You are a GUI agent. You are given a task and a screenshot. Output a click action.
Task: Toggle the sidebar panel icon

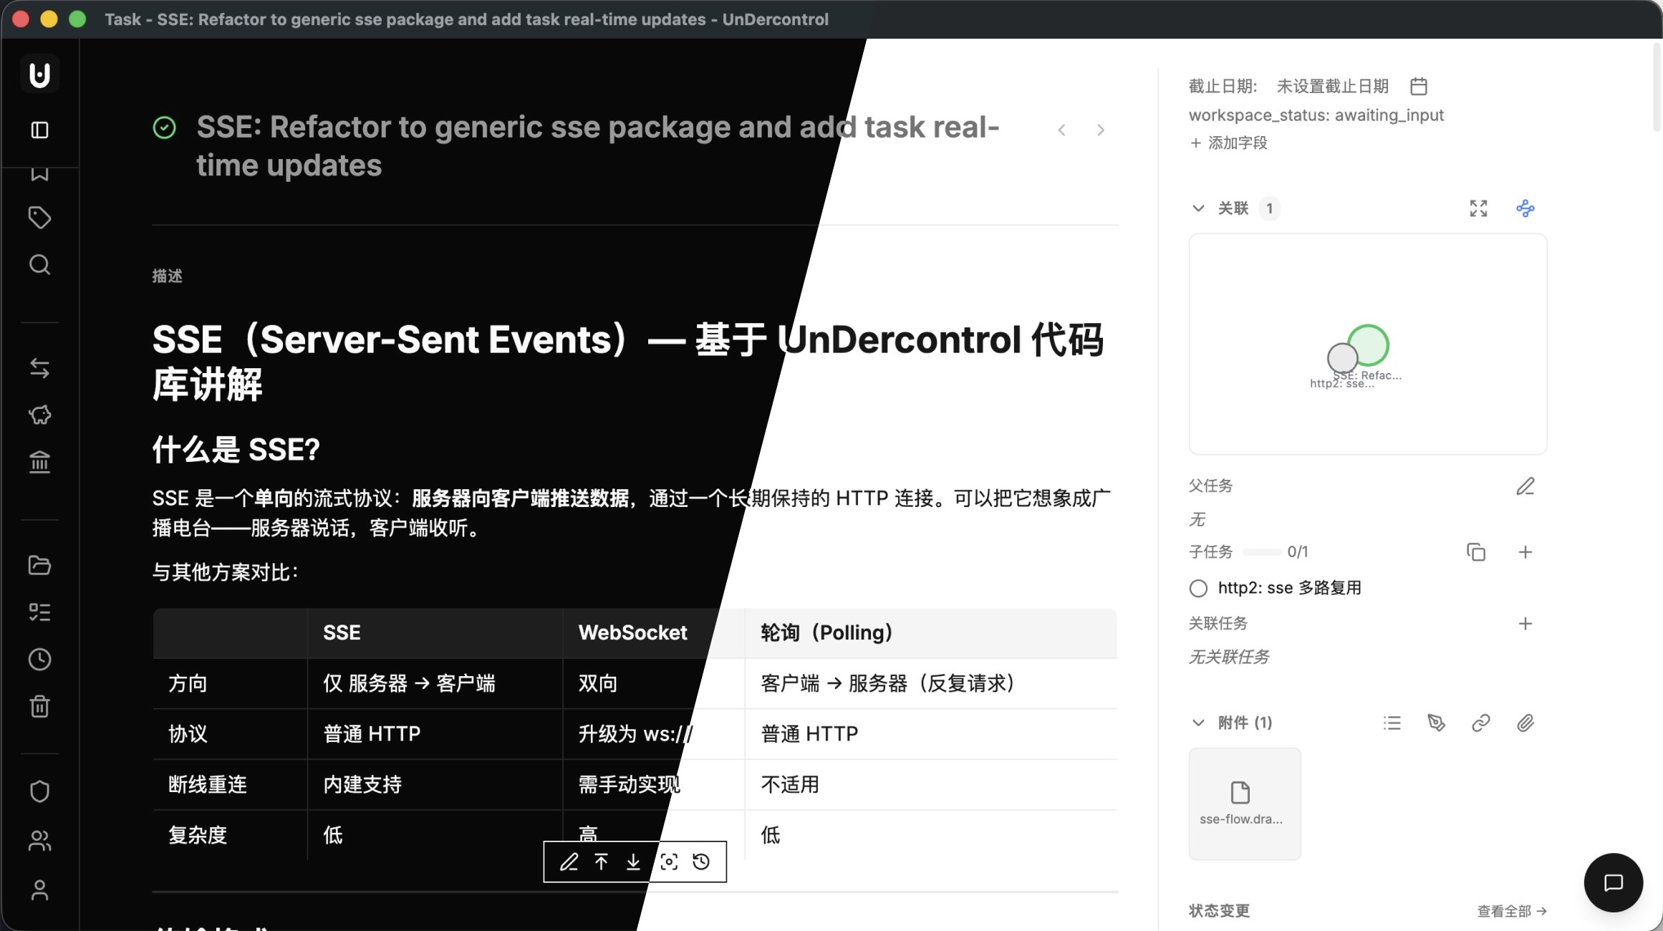[39, 130]
